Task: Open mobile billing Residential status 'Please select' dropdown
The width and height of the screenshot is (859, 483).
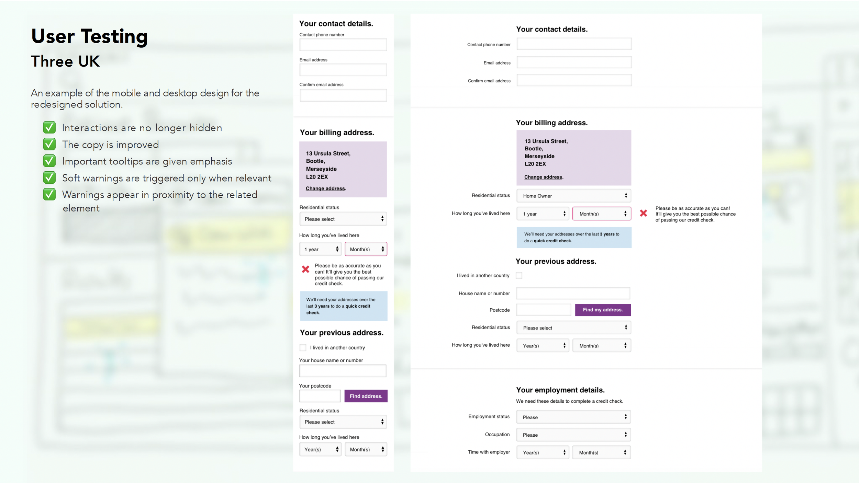Action: [343, 219]
